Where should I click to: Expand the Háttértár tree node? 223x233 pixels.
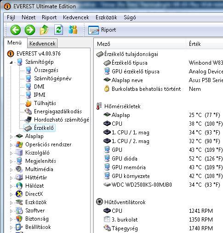pos(11,178)
